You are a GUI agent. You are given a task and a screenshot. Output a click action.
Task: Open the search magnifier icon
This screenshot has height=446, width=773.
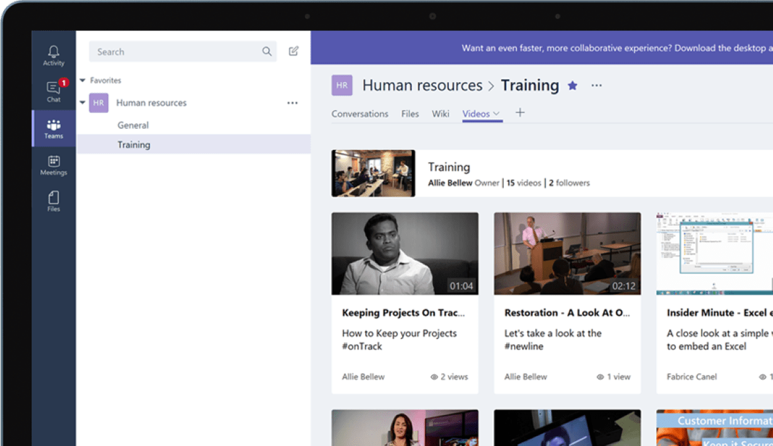click(267, 51)
